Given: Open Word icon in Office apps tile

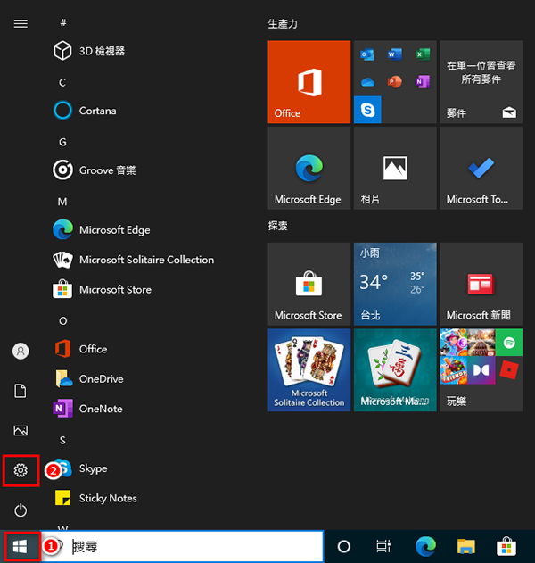Looking at the screenshot, I should pos(395,54).
